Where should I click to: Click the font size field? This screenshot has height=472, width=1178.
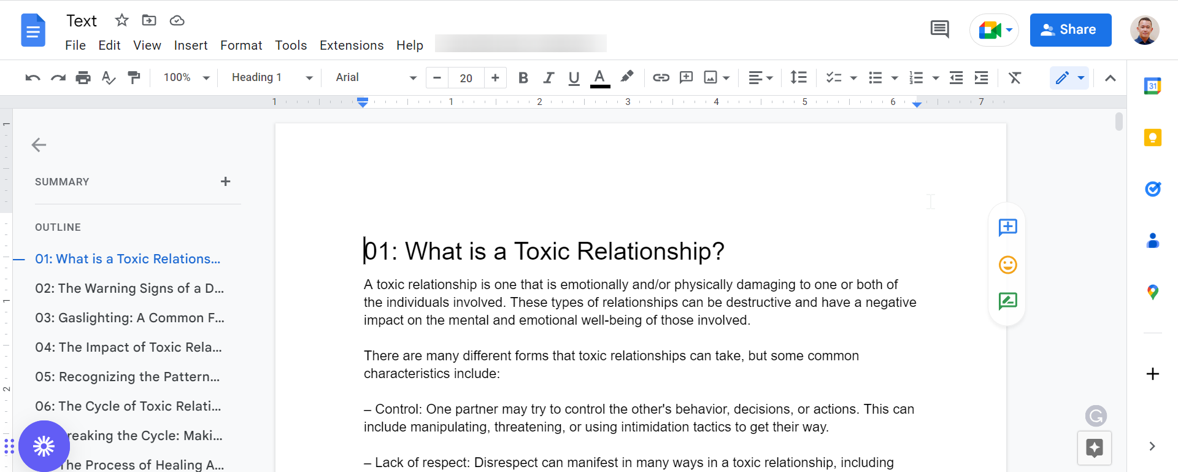tap(466, 78)
